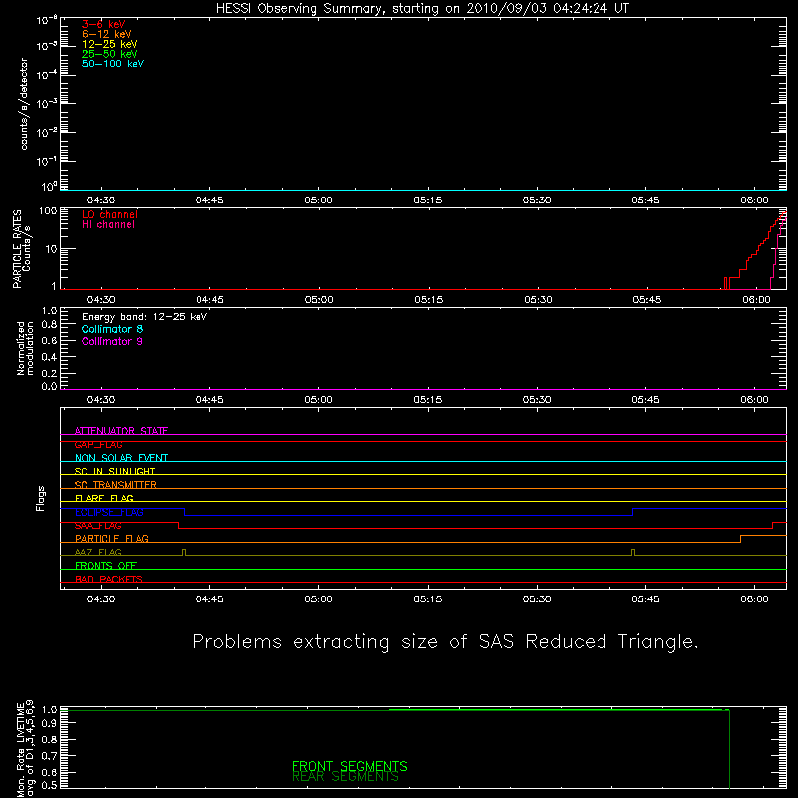Click the Mon. Rate LIVETIME axis label
The height and width of the screenshot is (798, 798).
(x=26, y=748)
